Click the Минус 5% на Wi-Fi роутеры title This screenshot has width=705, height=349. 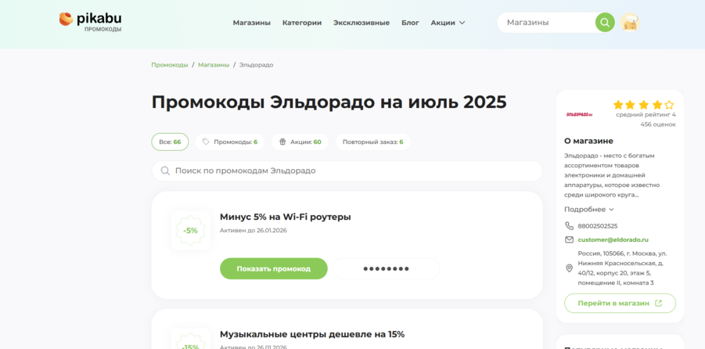[x=285, y=217]
